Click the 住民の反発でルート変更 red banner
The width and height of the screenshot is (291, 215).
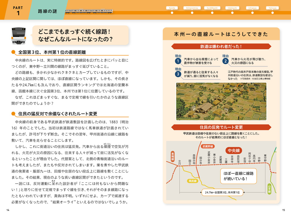(x=221, y=127)
